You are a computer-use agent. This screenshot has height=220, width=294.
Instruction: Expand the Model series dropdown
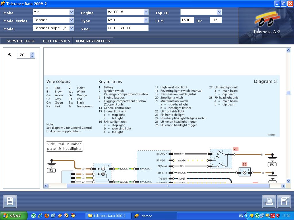pyautogui.click(x=71, y=20)
